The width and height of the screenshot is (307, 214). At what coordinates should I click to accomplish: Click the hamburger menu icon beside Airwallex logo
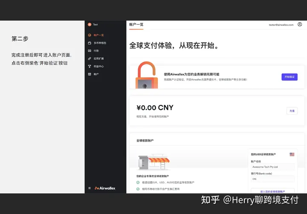point(90,188)
